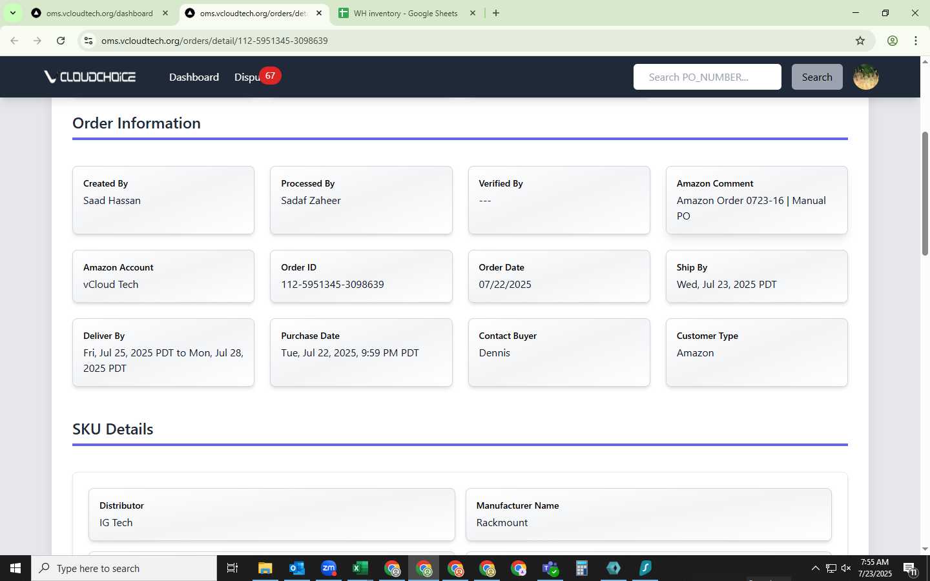The height and width of the screenshot is (581, 930).
Task: Open Chrome profile icon
Action: (x=893, y=41)
